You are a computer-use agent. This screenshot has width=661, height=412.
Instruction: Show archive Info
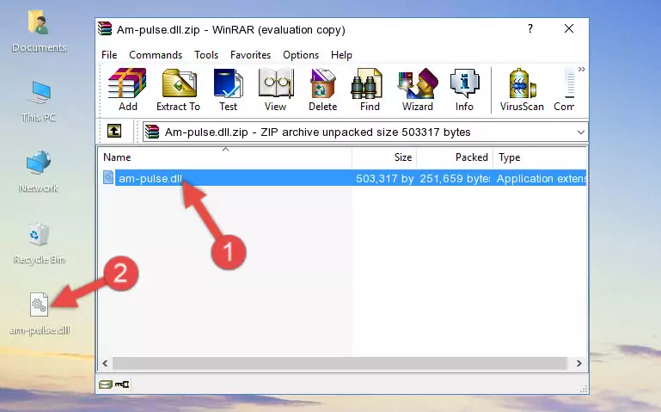click(x=464, y=89)
